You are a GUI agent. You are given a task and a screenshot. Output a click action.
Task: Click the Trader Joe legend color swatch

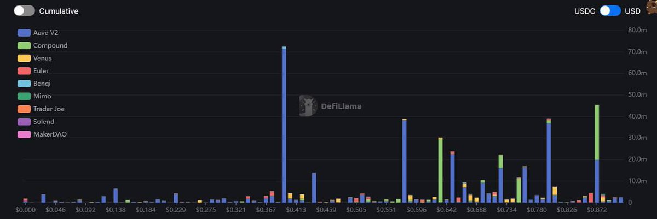click(24, 109)
